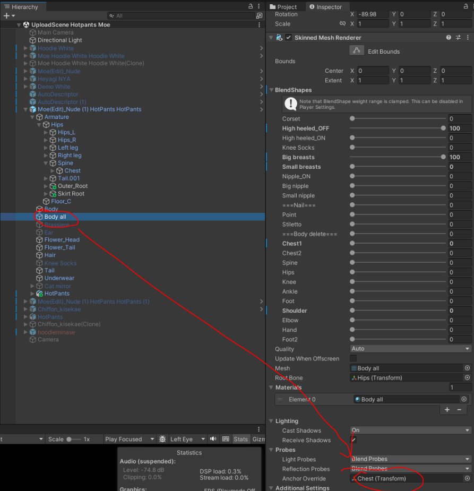This screenshot has height=491, width=474.
Task: Select the Directional Light object
Action: (x=59, y=40)
